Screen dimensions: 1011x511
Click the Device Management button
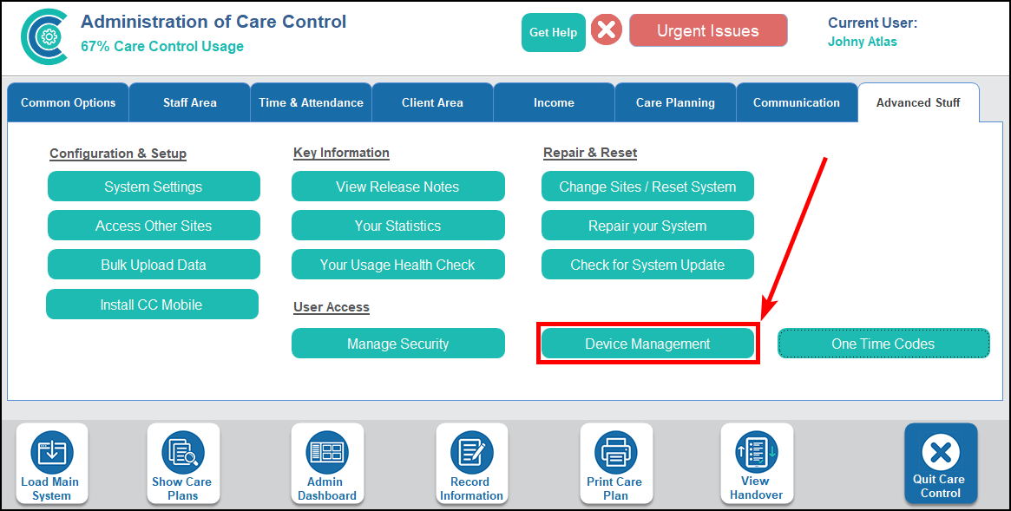[647, 344]
